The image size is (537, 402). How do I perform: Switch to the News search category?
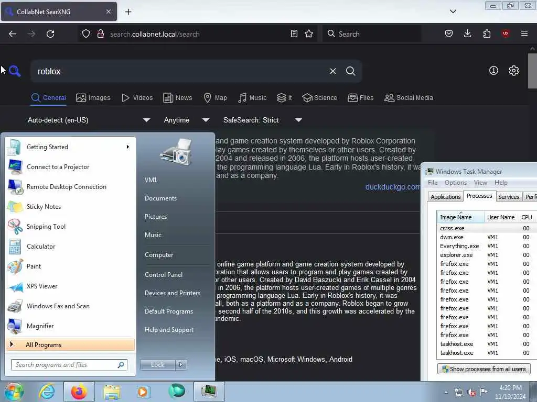(x=178, y=98)
